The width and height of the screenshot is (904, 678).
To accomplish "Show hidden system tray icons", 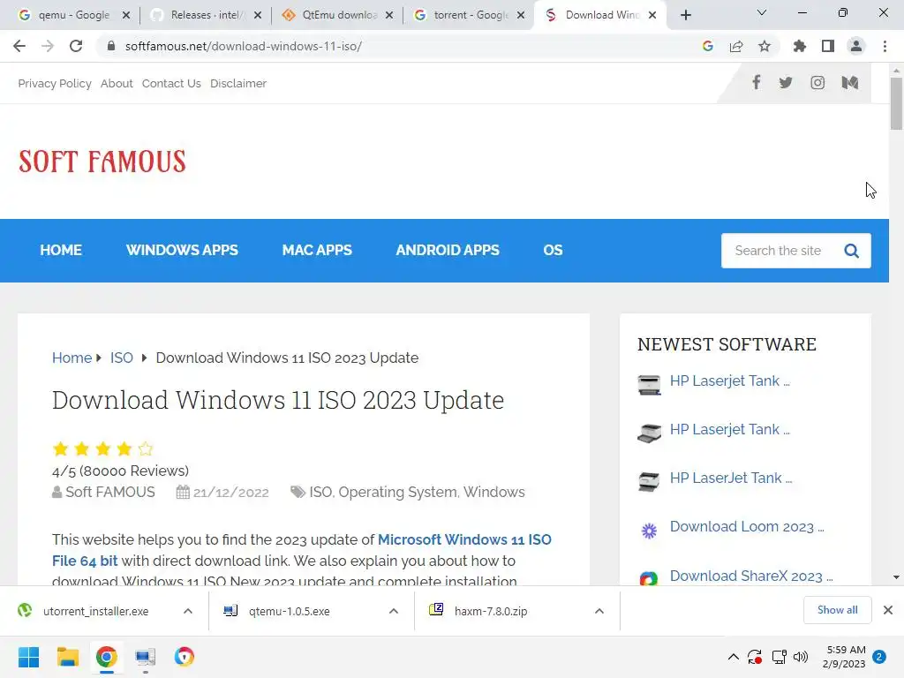I will (x=734, y=657).
